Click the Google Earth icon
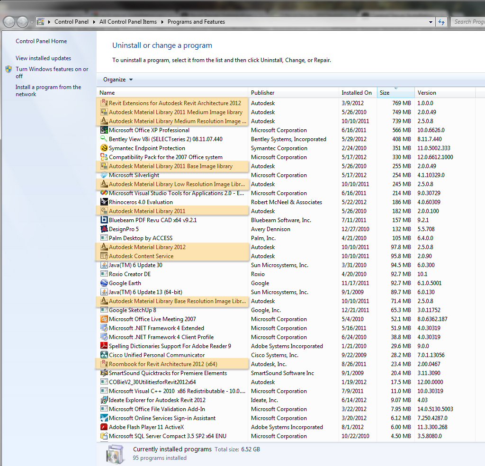This screenshot has height=466, width=485. [104, 283]
